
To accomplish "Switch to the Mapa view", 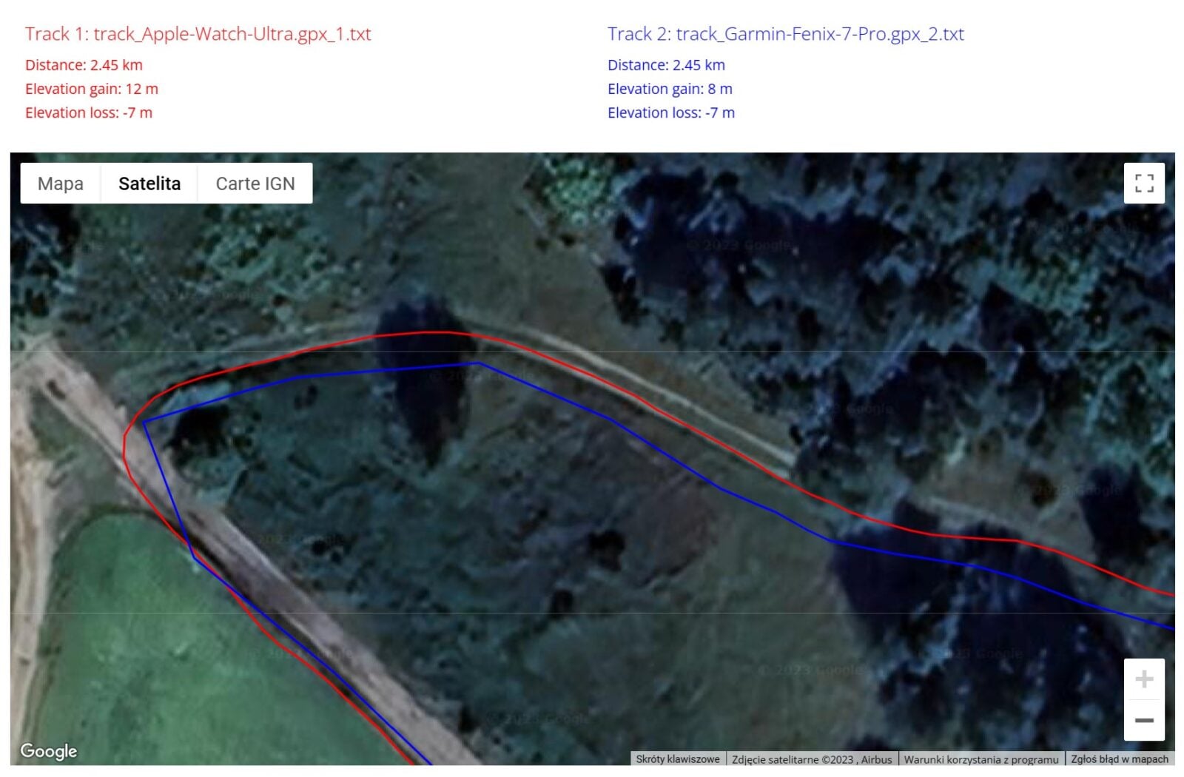I will click(61, 184).
